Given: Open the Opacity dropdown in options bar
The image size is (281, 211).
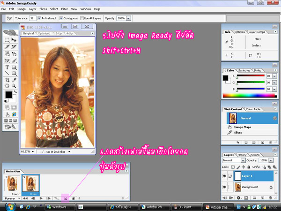Looking at the screenshot, I should tap(128, 18).
